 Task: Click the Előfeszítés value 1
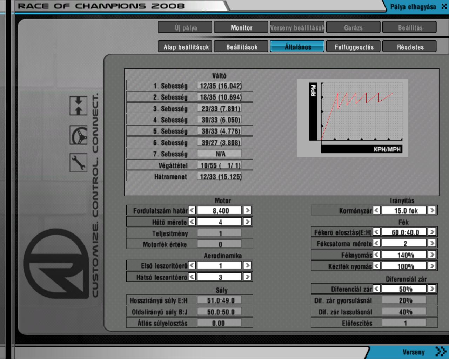click(x=404, y=323)
